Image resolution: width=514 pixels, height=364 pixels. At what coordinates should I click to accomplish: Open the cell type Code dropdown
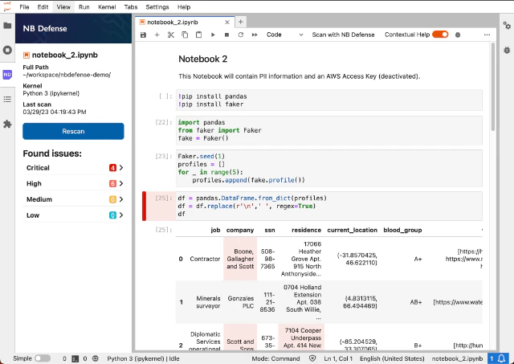284,35
